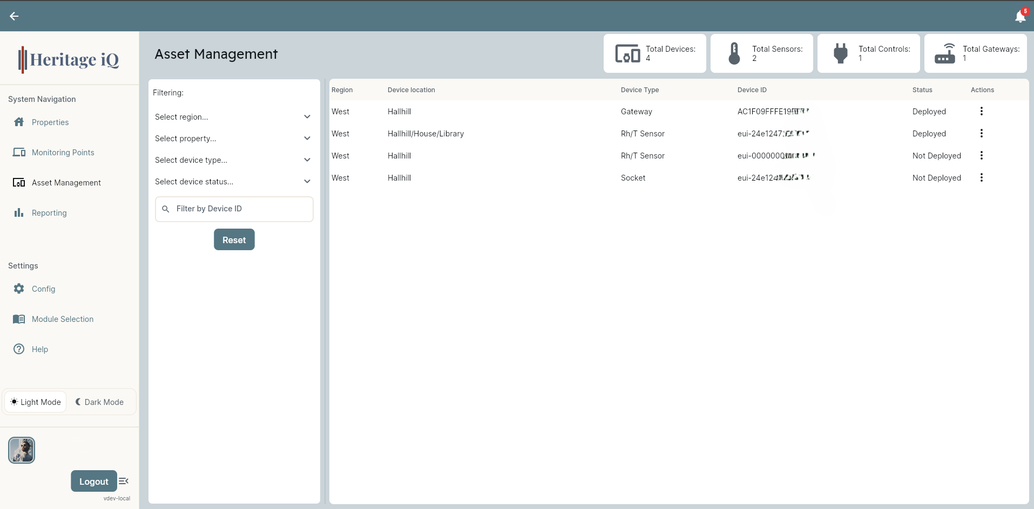Open actions menu for Hallhill/House/Library sensor

pyautogui.click(x=982, y=133)
